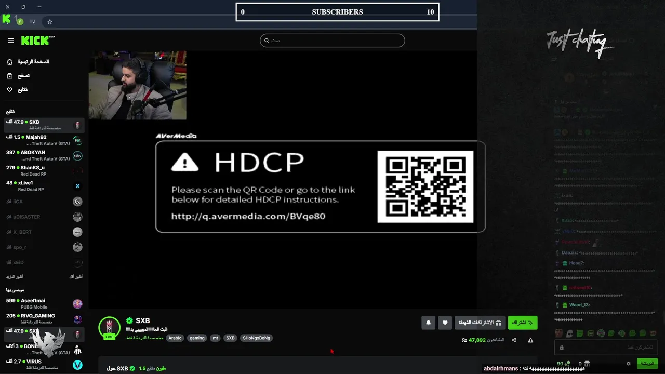This screenshot has height=374, width=665.
Task: Click the browser bookmark star icon
Action: pyautogui.click(x=50, y=22)
